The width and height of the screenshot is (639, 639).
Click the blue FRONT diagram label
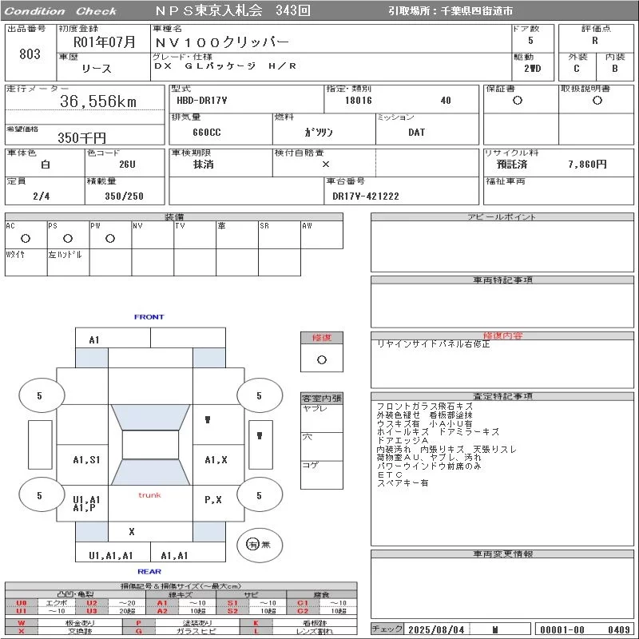pos(149,317)
